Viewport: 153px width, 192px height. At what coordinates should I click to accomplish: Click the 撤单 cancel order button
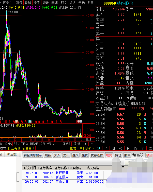pos(127,155)
